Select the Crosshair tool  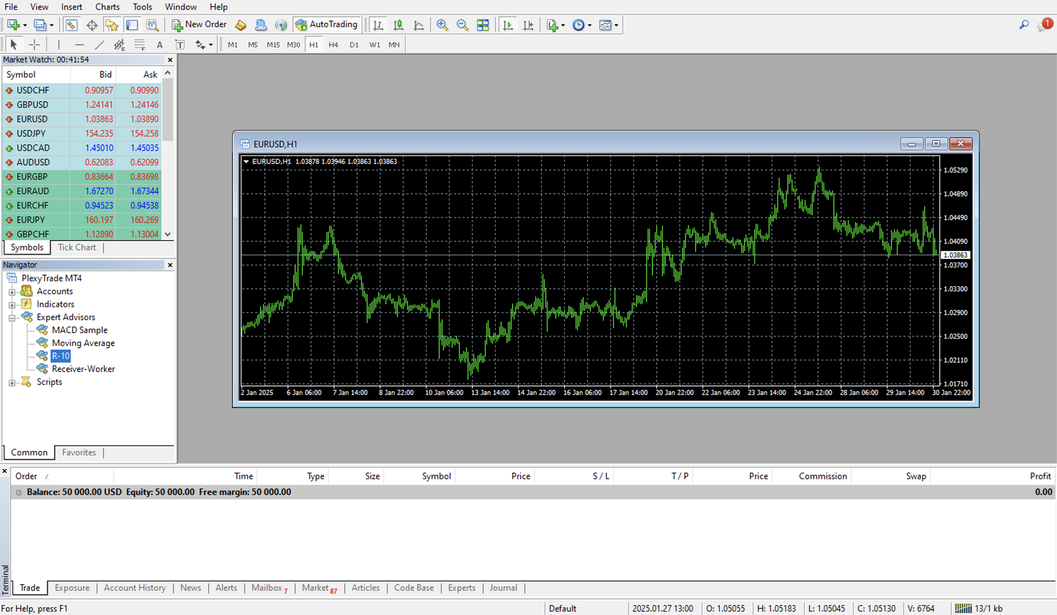click(x=34, y=44)
